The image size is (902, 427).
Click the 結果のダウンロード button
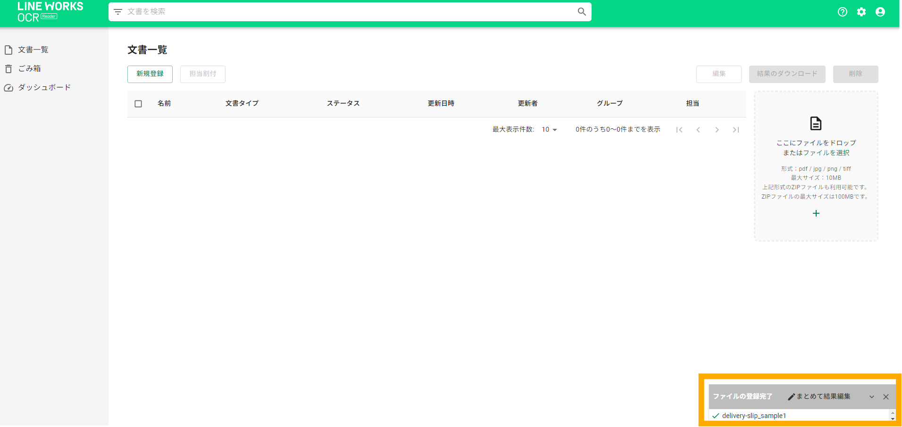click(787, 74)
